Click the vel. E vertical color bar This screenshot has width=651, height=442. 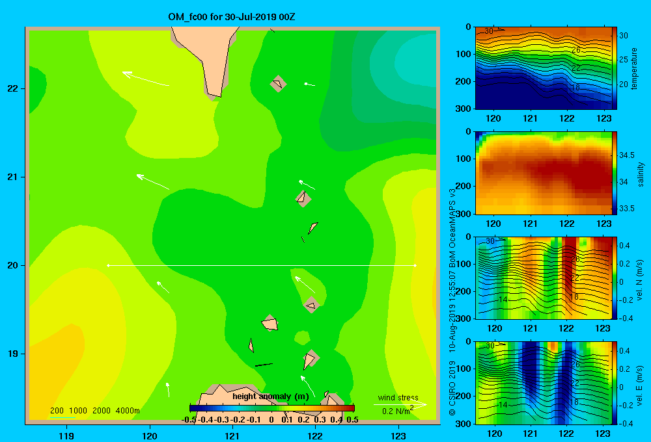tap(615, 383)
